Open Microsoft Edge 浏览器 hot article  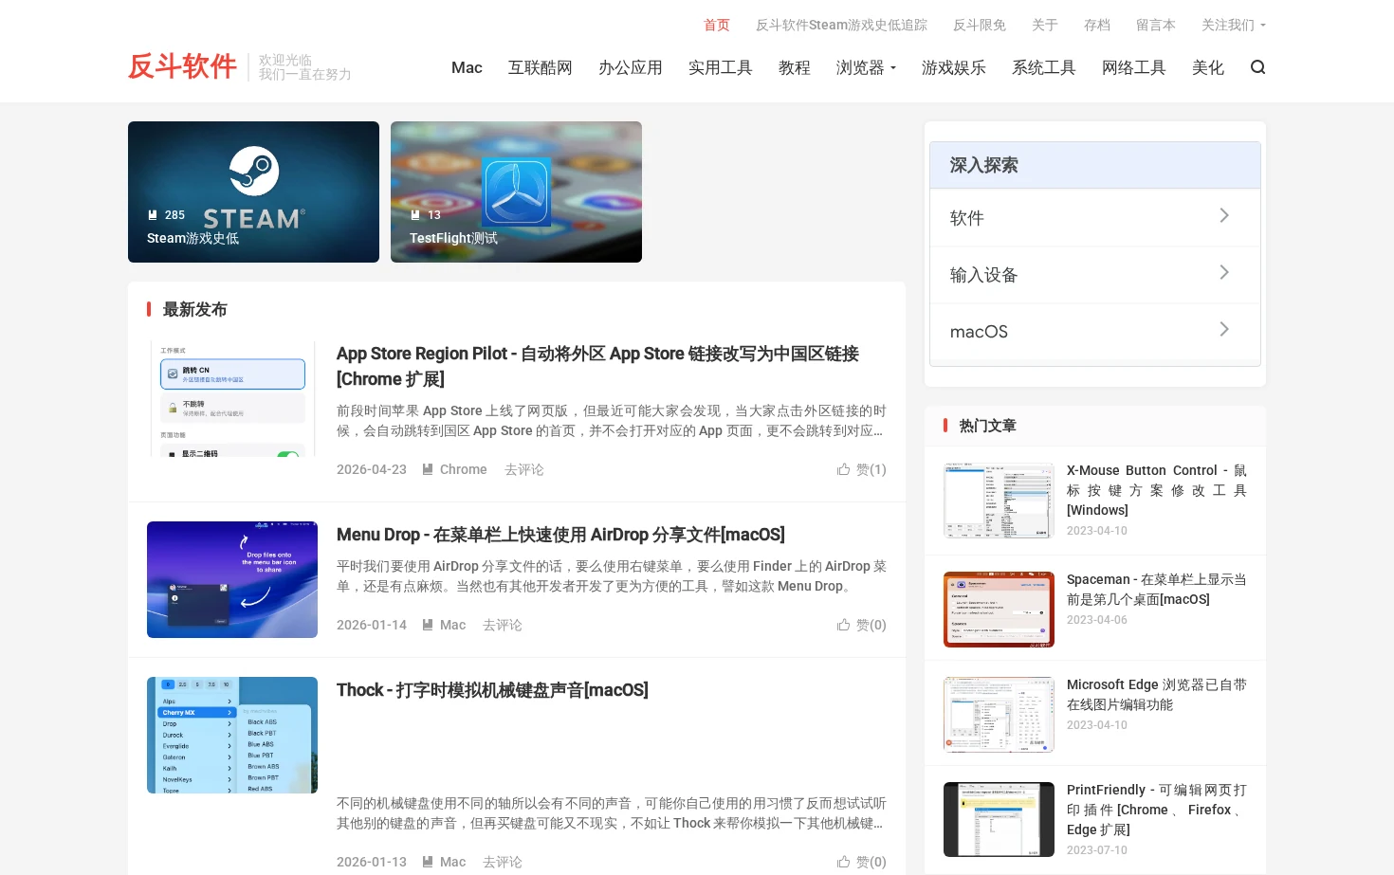[1157, 694]
